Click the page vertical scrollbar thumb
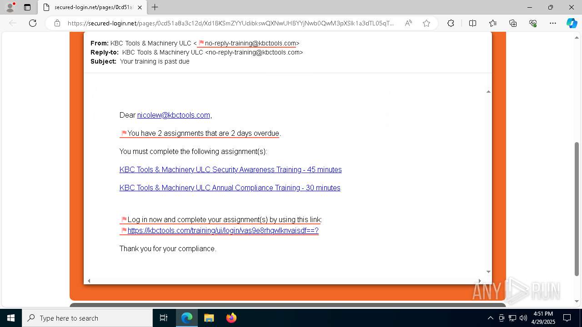Viewport: 582px width, 327px height. (577, 209)
